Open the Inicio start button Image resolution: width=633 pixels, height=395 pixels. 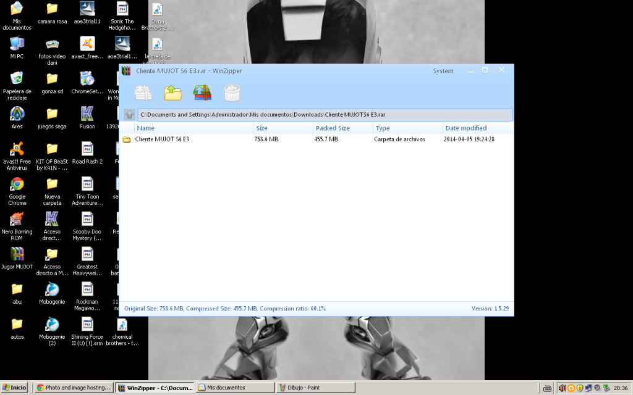[x=14, y=388]
